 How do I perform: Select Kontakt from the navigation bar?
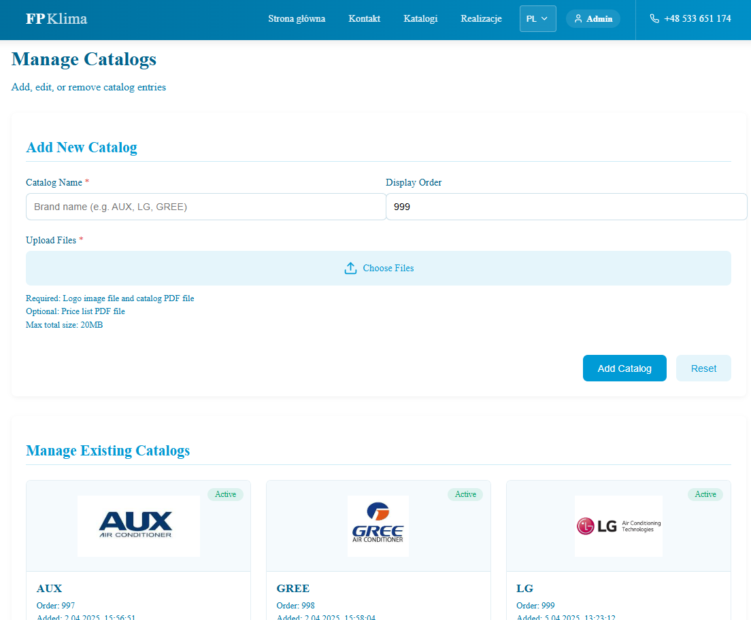[364, 19]
